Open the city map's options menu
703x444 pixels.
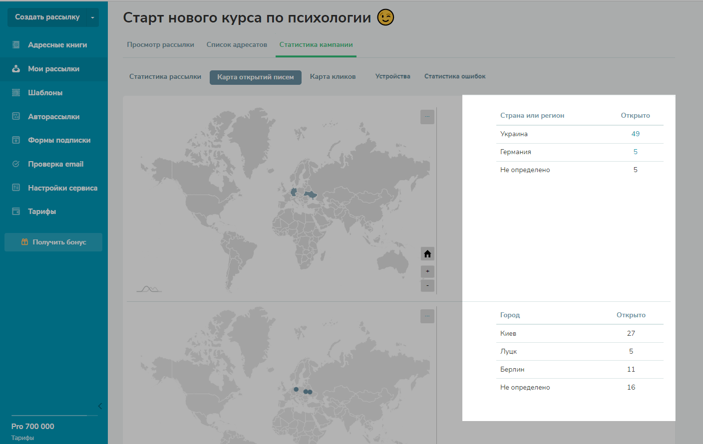click(x=427, y=316)
